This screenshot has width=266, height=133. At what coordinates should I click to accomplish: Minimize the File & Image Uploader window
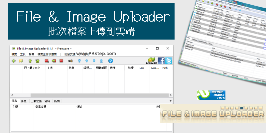pos(147,48)
